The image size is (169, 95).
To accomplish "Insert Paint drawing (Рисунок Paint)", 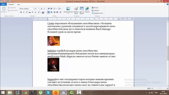I will click(76, 11).
